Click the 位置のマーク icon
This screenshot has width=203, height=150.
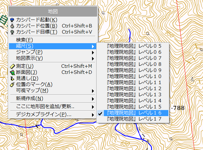pyautogui.click(x=12, y=84)
